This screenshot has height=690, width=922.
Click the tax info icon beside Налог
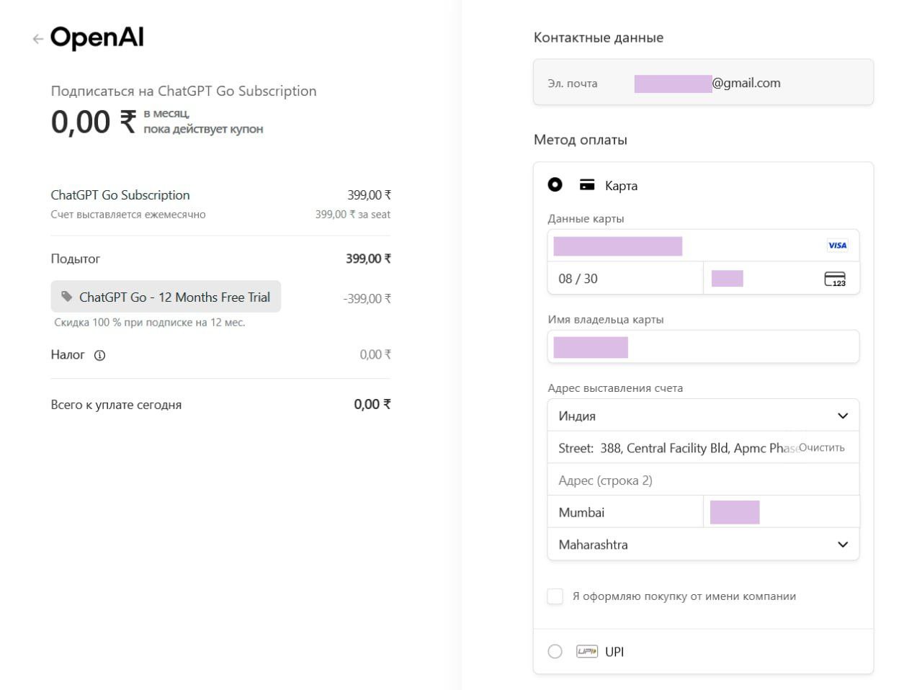point(100,355)
